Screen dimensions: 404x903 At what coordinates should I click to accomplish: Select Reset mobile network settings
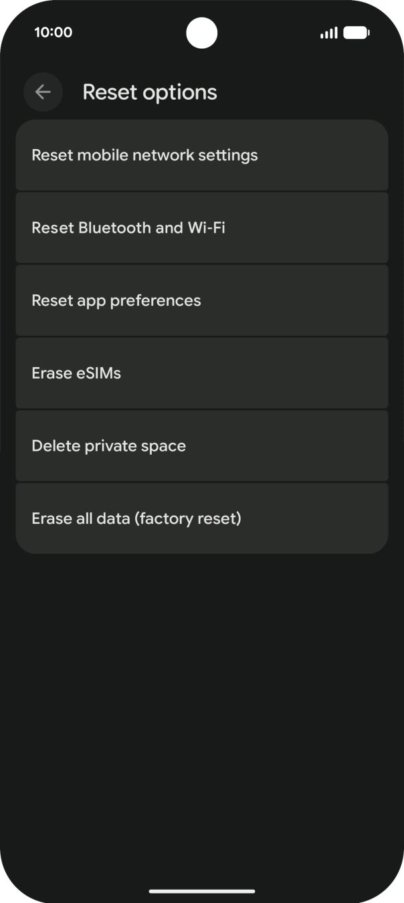tap(201, 155)
